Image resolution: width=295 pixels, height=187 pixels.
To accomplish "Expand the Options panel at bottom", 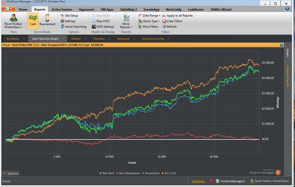I will point(11,174).
